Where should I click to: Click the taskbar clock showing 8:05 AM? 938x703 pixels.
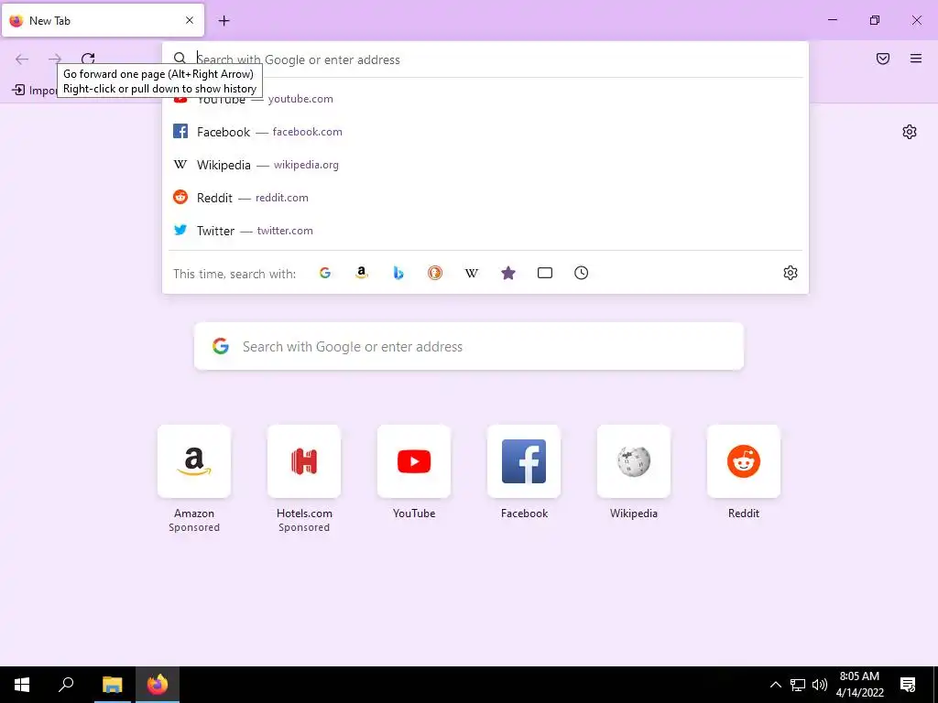(859, 685)
